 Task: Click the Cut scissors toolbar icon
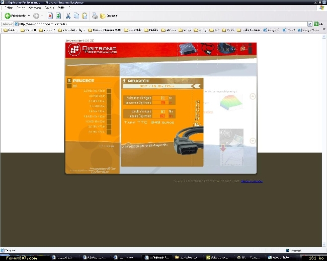[68, 16]
